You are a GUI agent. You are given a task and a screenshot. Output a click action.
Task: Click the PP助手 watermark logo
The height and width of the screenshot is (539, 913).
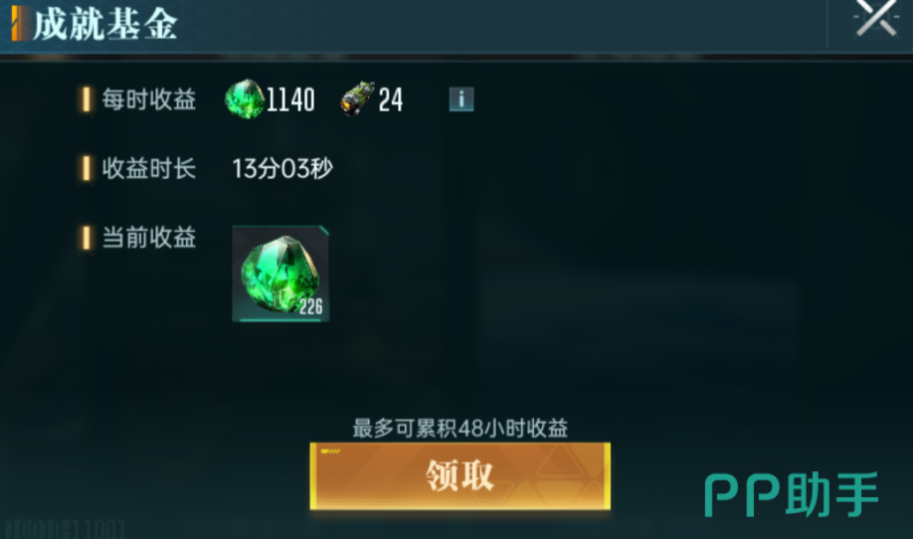click(792, 495)
